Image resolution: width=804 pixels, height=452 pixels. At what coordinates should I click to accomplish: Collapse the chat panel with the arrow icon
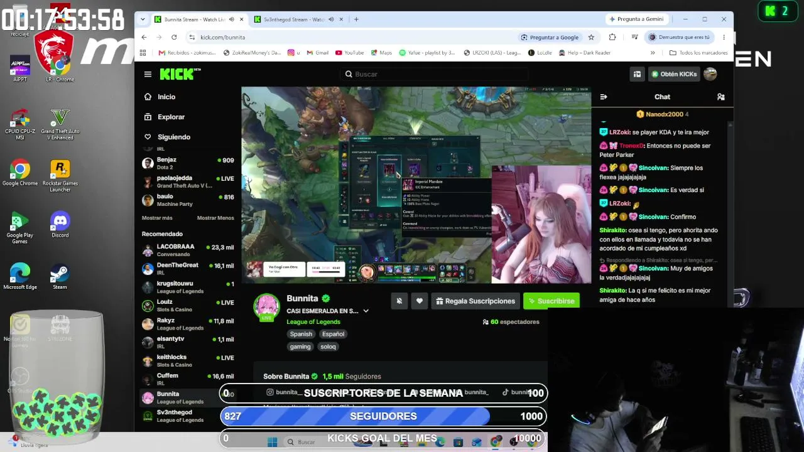pyautogui.click(x=604, y=97)
